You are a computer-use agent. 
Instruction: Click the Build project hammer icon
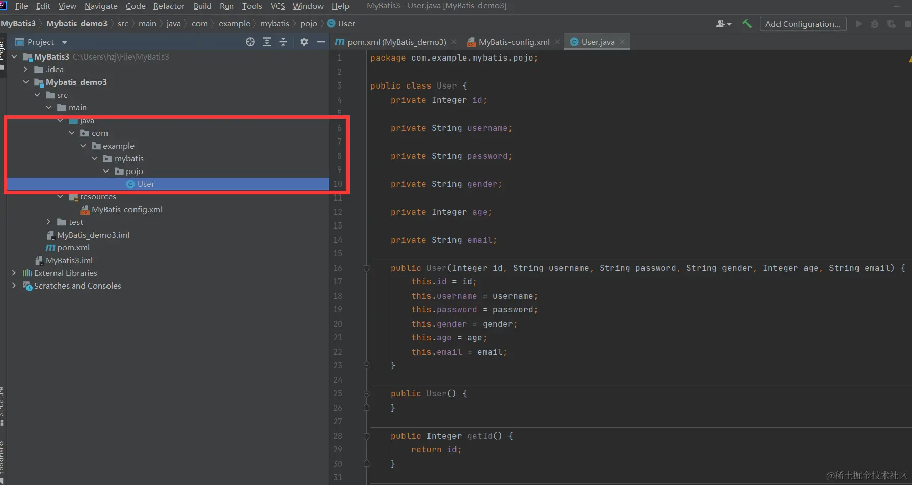[747, 24]
